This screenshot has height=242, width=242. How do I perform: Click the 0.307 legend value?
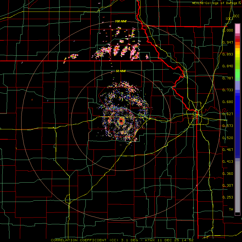tap(228, 186)
